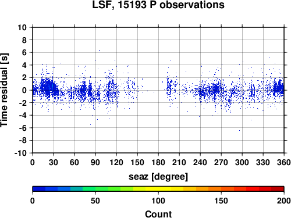Click the y-axis tick label -10
Viewport: 291px width, 218px height.
[20, 153]
